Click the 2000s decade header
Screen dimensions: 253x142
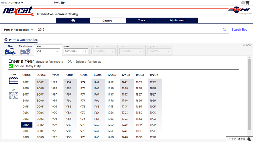[x=41, y=75]
